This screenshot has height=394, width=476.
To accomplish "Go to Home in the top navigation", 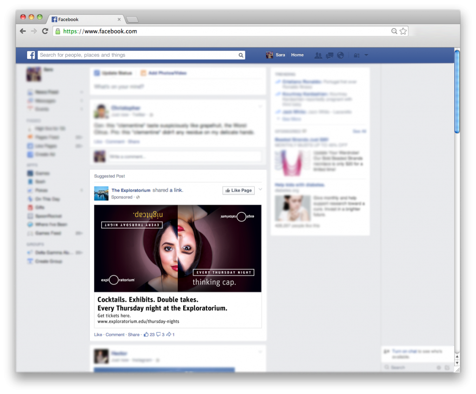I will [297, 55].
